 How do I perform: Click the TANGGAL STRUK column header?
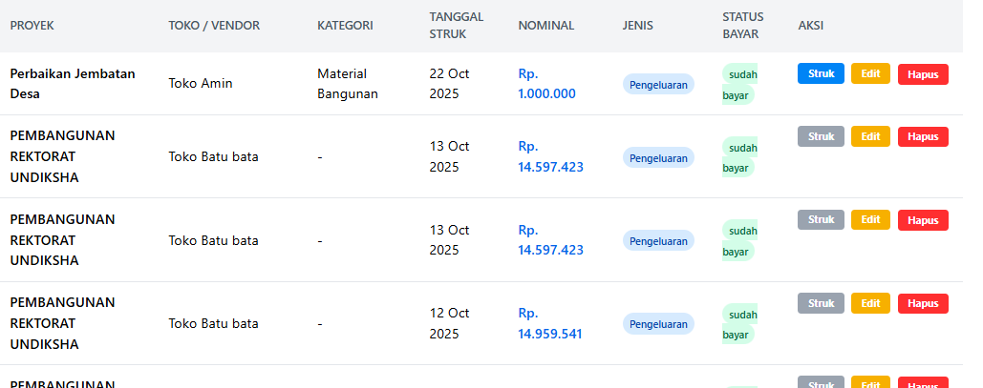[456, 26]
